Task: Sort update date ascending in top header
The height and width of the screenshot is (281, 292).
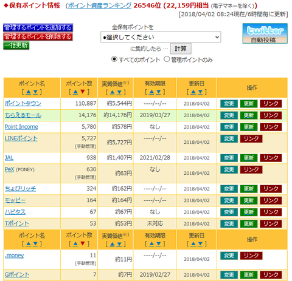Action: tap(193, 92)
